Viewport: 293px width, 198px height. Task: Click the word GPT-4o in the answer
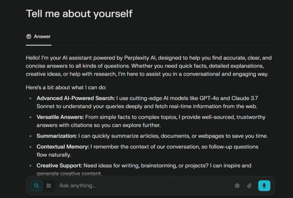pyautogui.click(x=209, y=98)
